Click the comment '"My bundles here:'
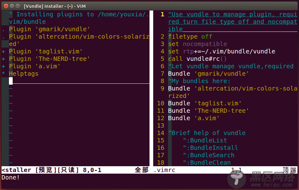Viewport: 299px width, 190px height. tap(199, 81)
